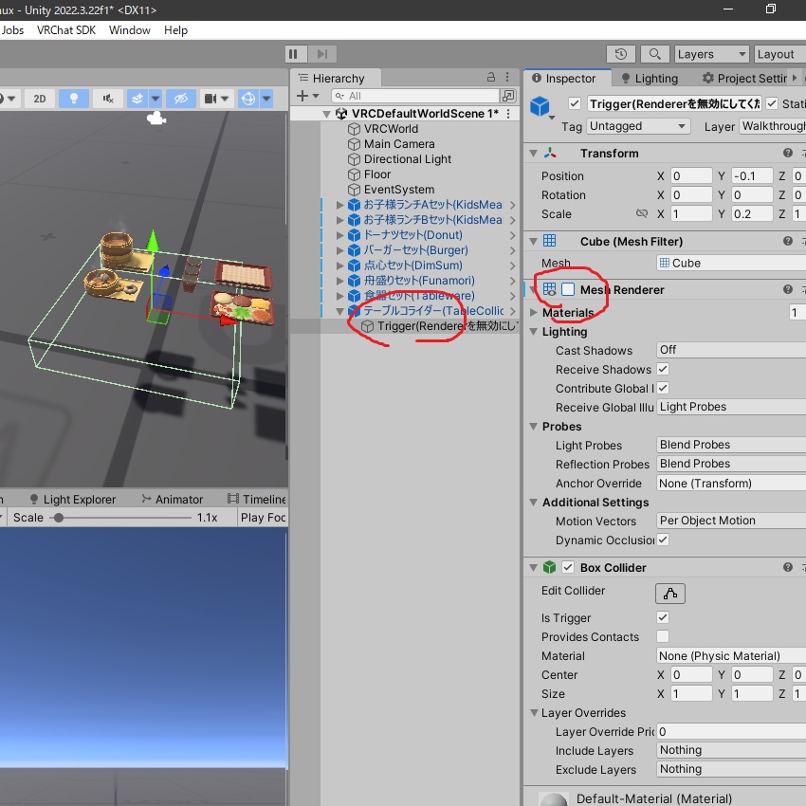The height and width of the screenshot is (806, 806).
Task: Select the Main Camera object in Hierarchy
Action: pyautogui.click(x=399, y=144)
